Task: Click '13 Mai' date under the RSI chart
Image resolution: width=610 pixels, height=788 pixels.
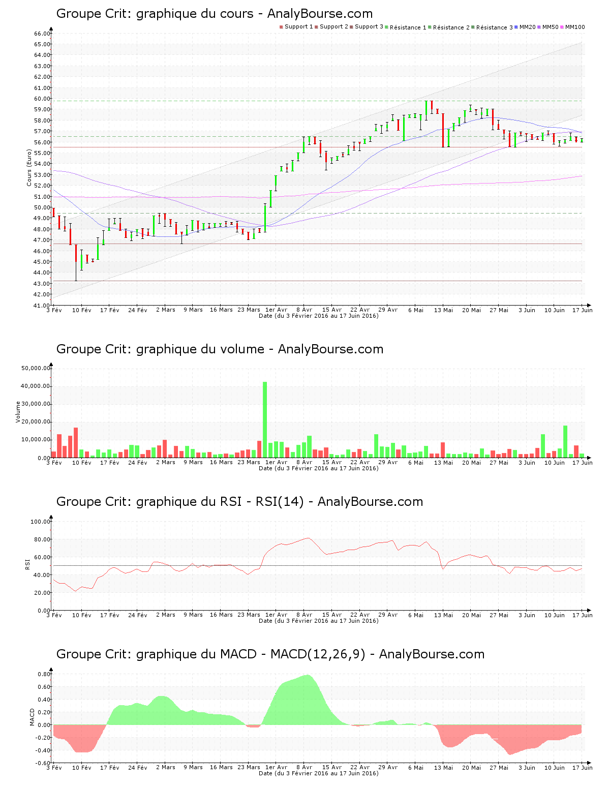Action: [x=443, y=615]
